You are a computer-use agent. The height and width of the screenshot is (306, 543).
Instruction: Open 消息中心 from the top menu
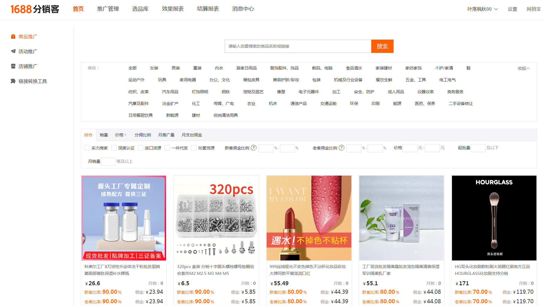click(243, 9)
